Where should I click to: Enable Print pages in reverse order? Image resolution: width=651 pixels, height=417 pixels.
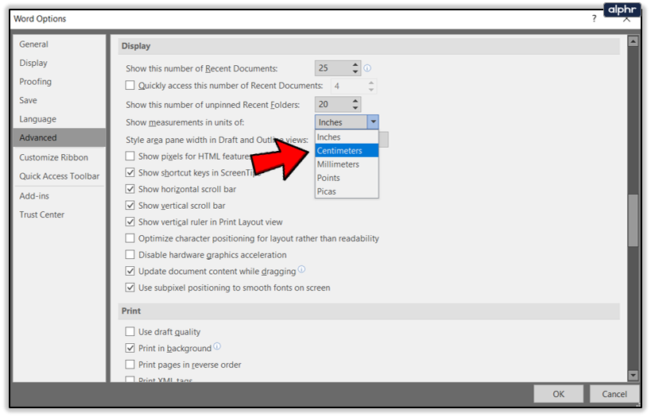coord(130,365)
